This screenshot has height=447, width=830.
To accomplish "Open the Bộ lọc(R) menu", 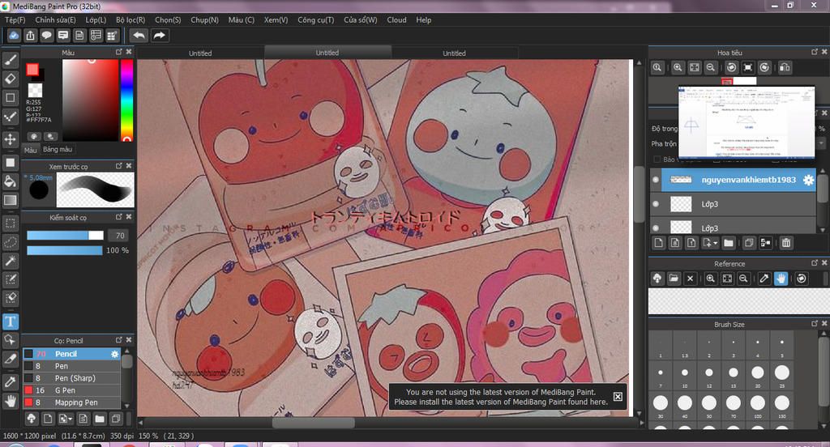I will 130,20.
